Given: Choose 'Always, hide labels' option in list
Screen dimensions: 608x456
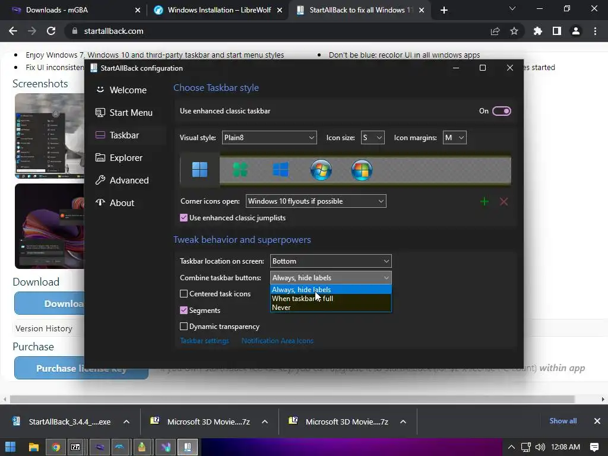Looking at the screenshot, I should coord(331,290).
